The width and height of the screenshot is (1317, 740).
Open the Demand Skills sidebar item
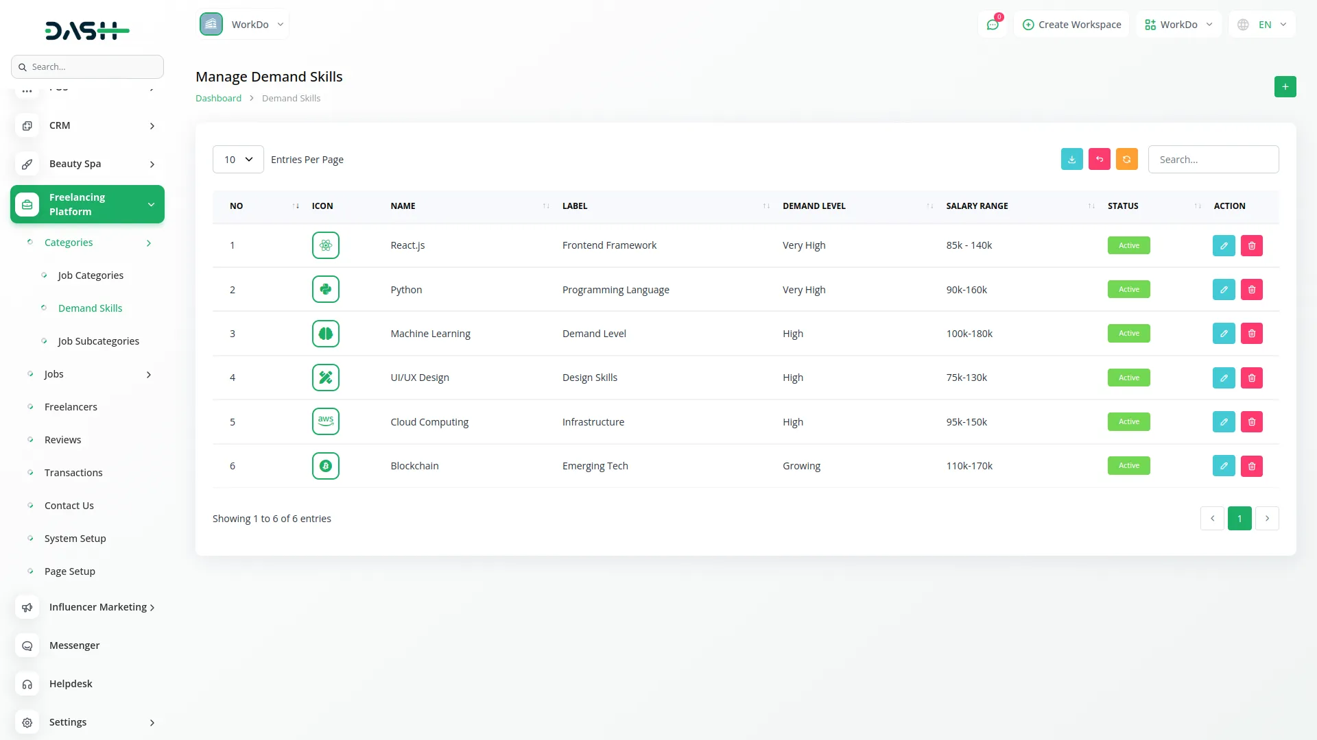90,308
